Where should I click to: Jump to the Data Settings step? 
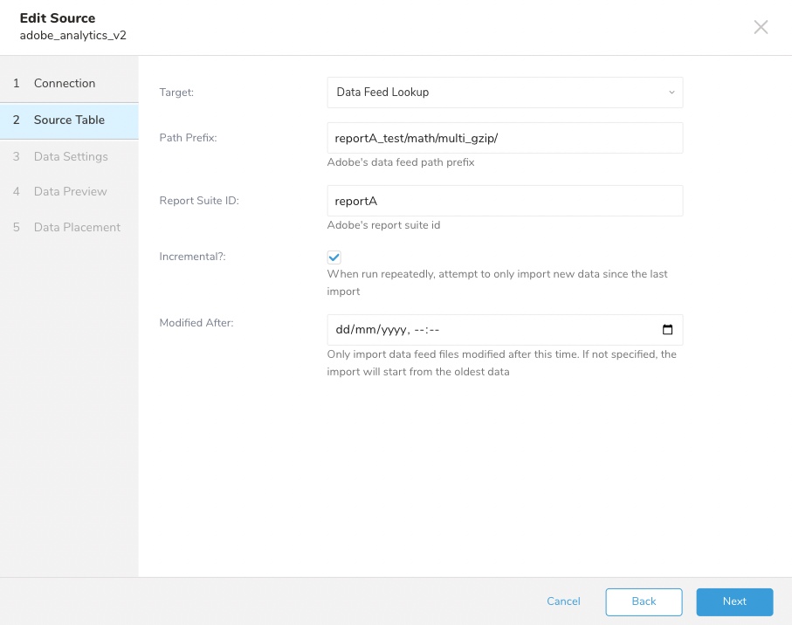(x=71, y=157)
